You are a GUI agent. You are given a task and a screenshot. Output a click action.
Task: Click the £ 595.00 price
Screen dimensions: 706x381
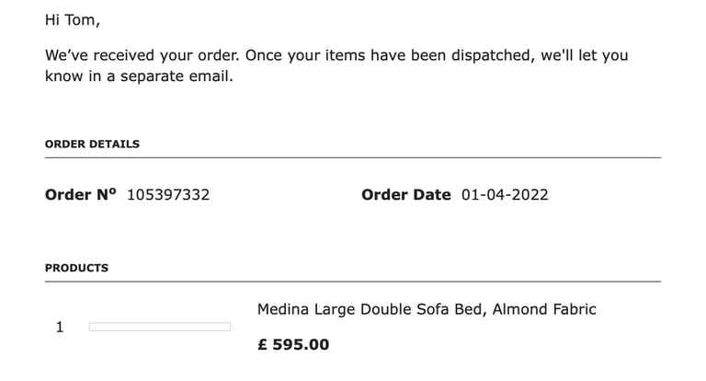[293, 345]
